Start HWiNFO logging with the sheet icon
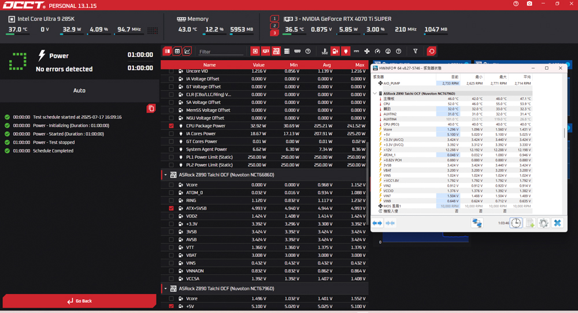The height and width of the screenshot is (313, 578). click(529, 223)
